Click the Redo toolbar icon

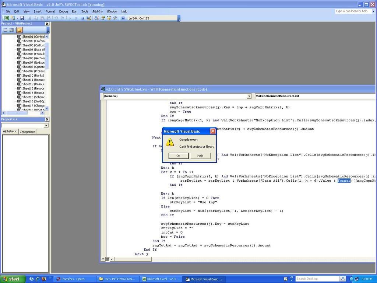coord(62,18)
